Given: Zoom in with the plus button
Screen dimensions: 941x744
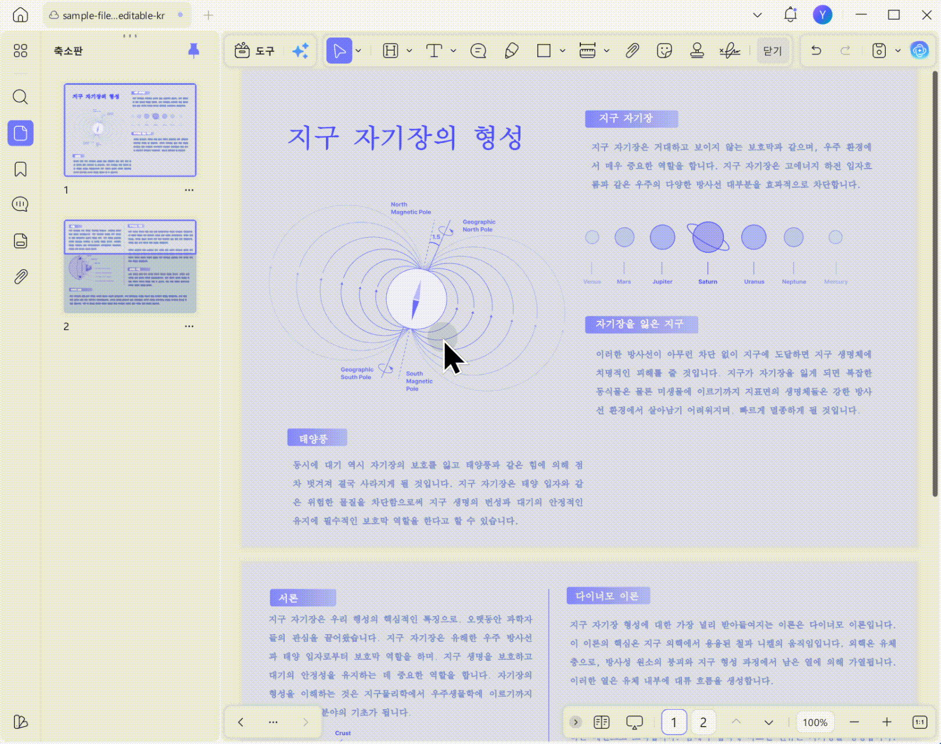Looking at the screenshot, I should [886, 722].
